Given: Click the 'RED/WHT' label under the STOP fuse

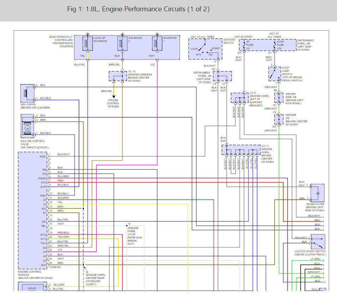Looking at the screenshot, I should [x=269, y=59].
